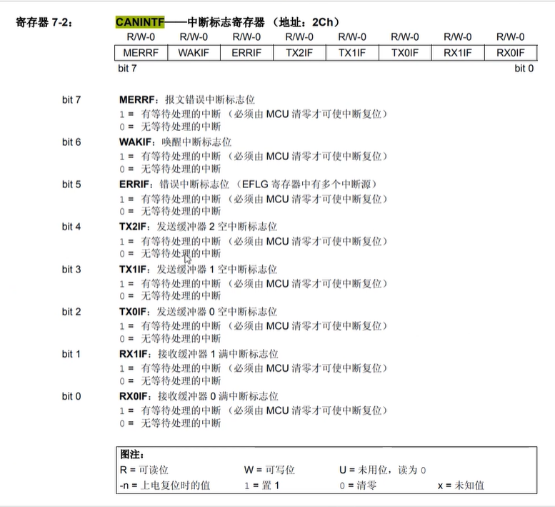Viewport: 555px width, 507px height.
Task: Click the 'WAKIF: 唤醒中断标志位' description line
Action: pyautogui.click(x=175, y=142)
